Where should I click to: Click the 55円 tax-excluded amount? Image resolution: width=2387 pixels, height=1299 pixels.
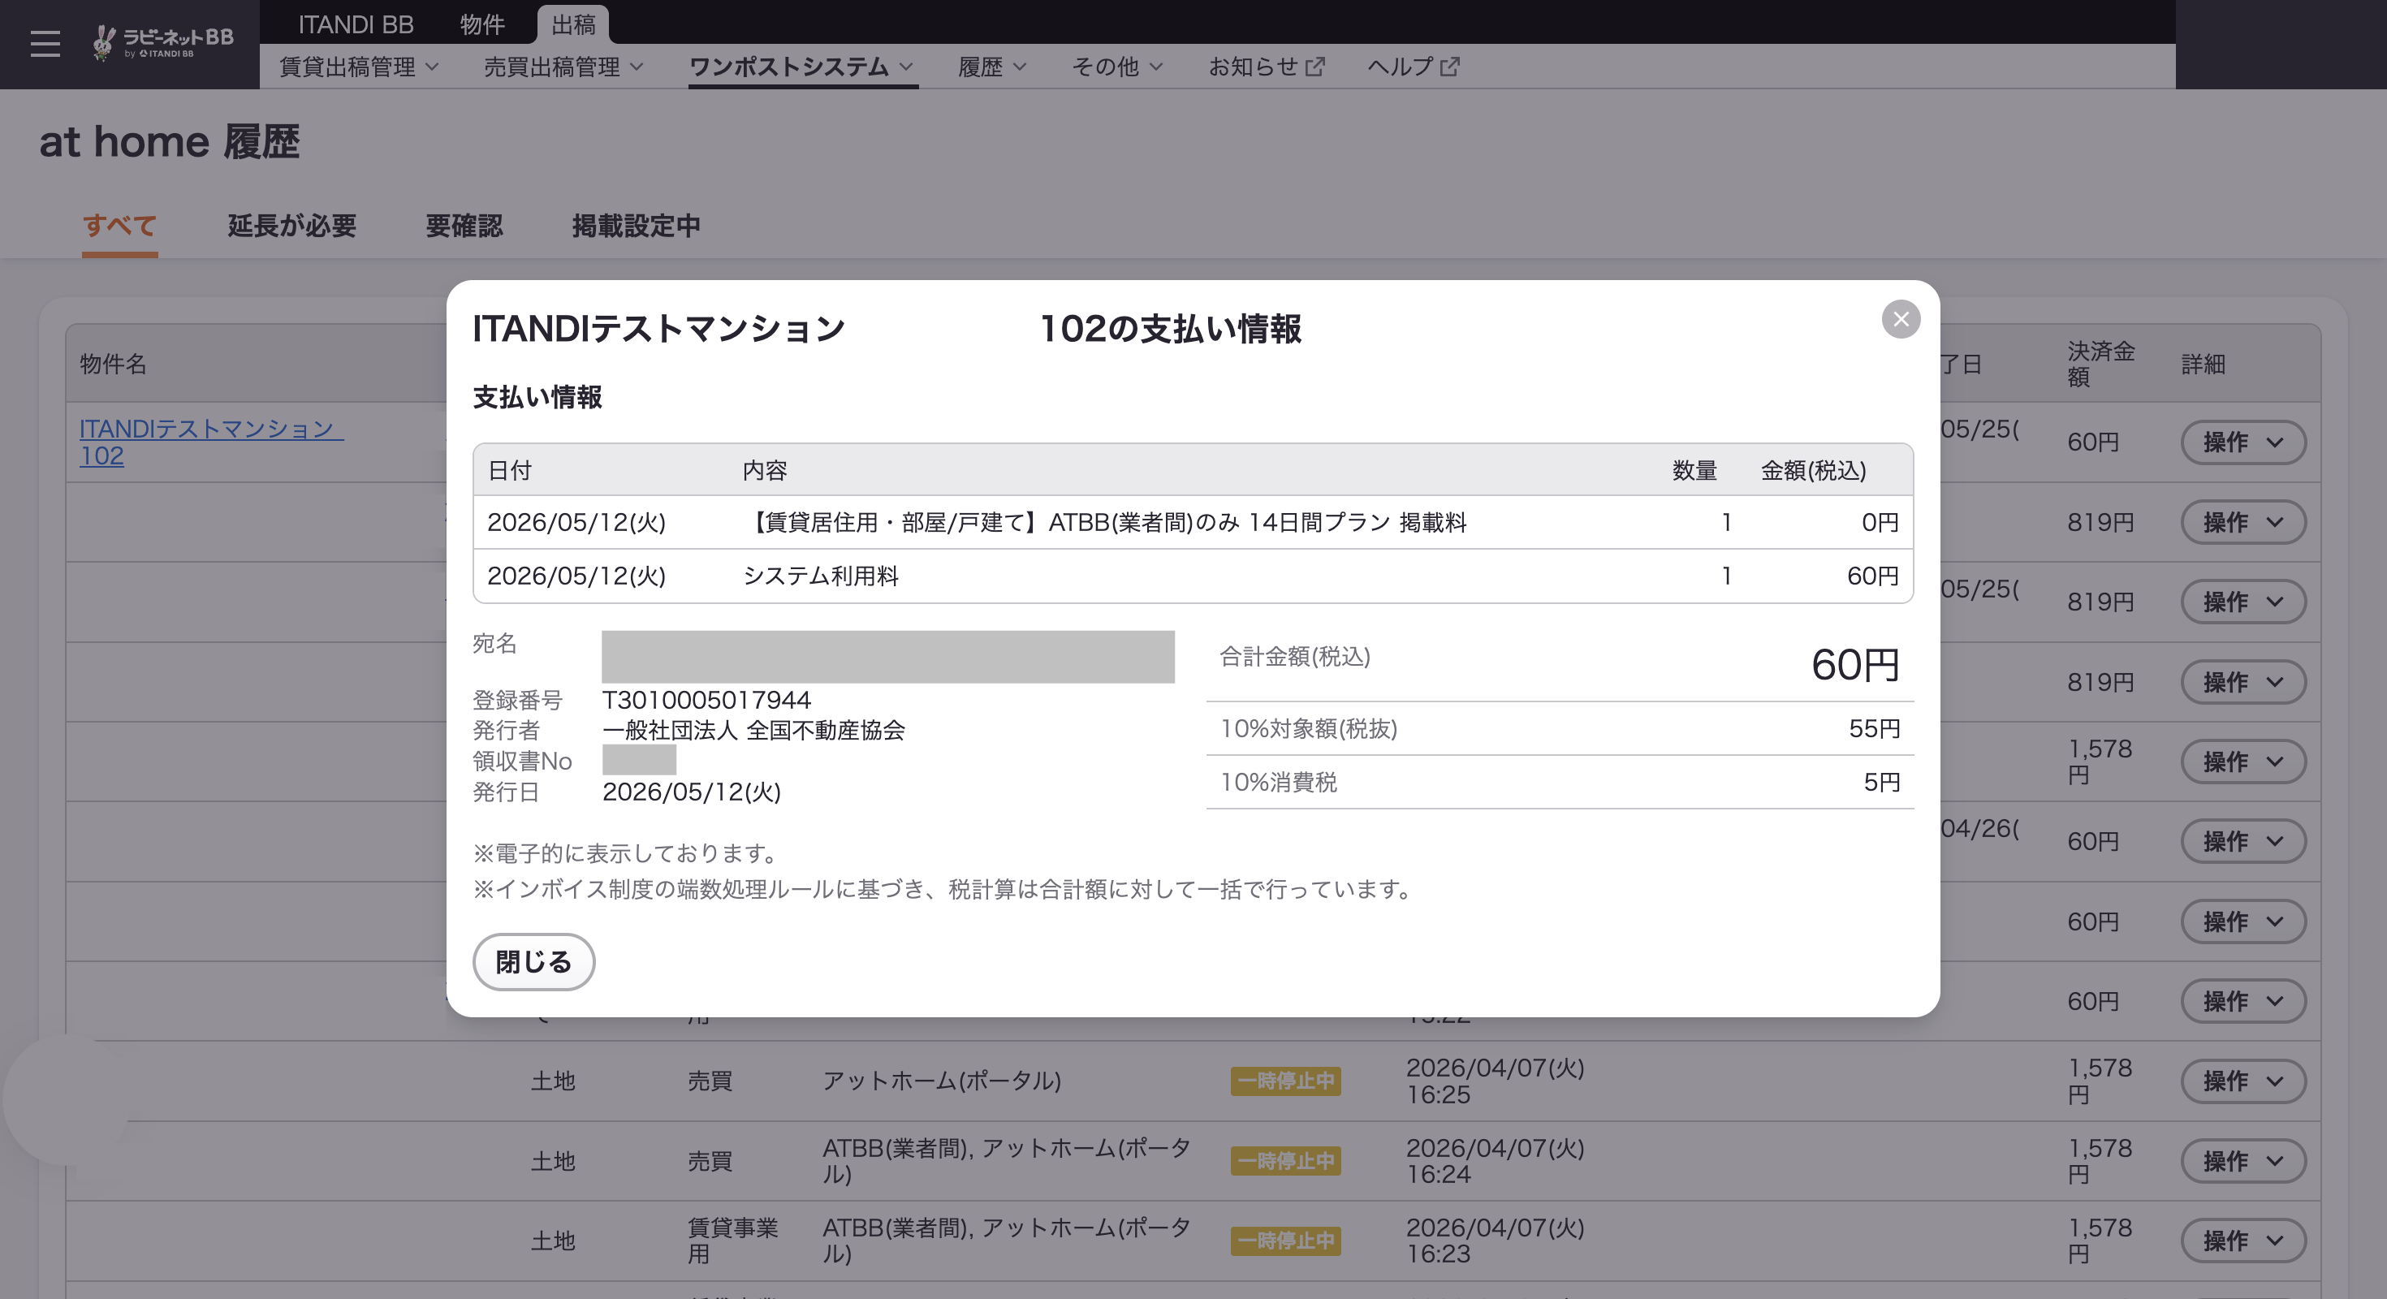tap(1874, 728)
